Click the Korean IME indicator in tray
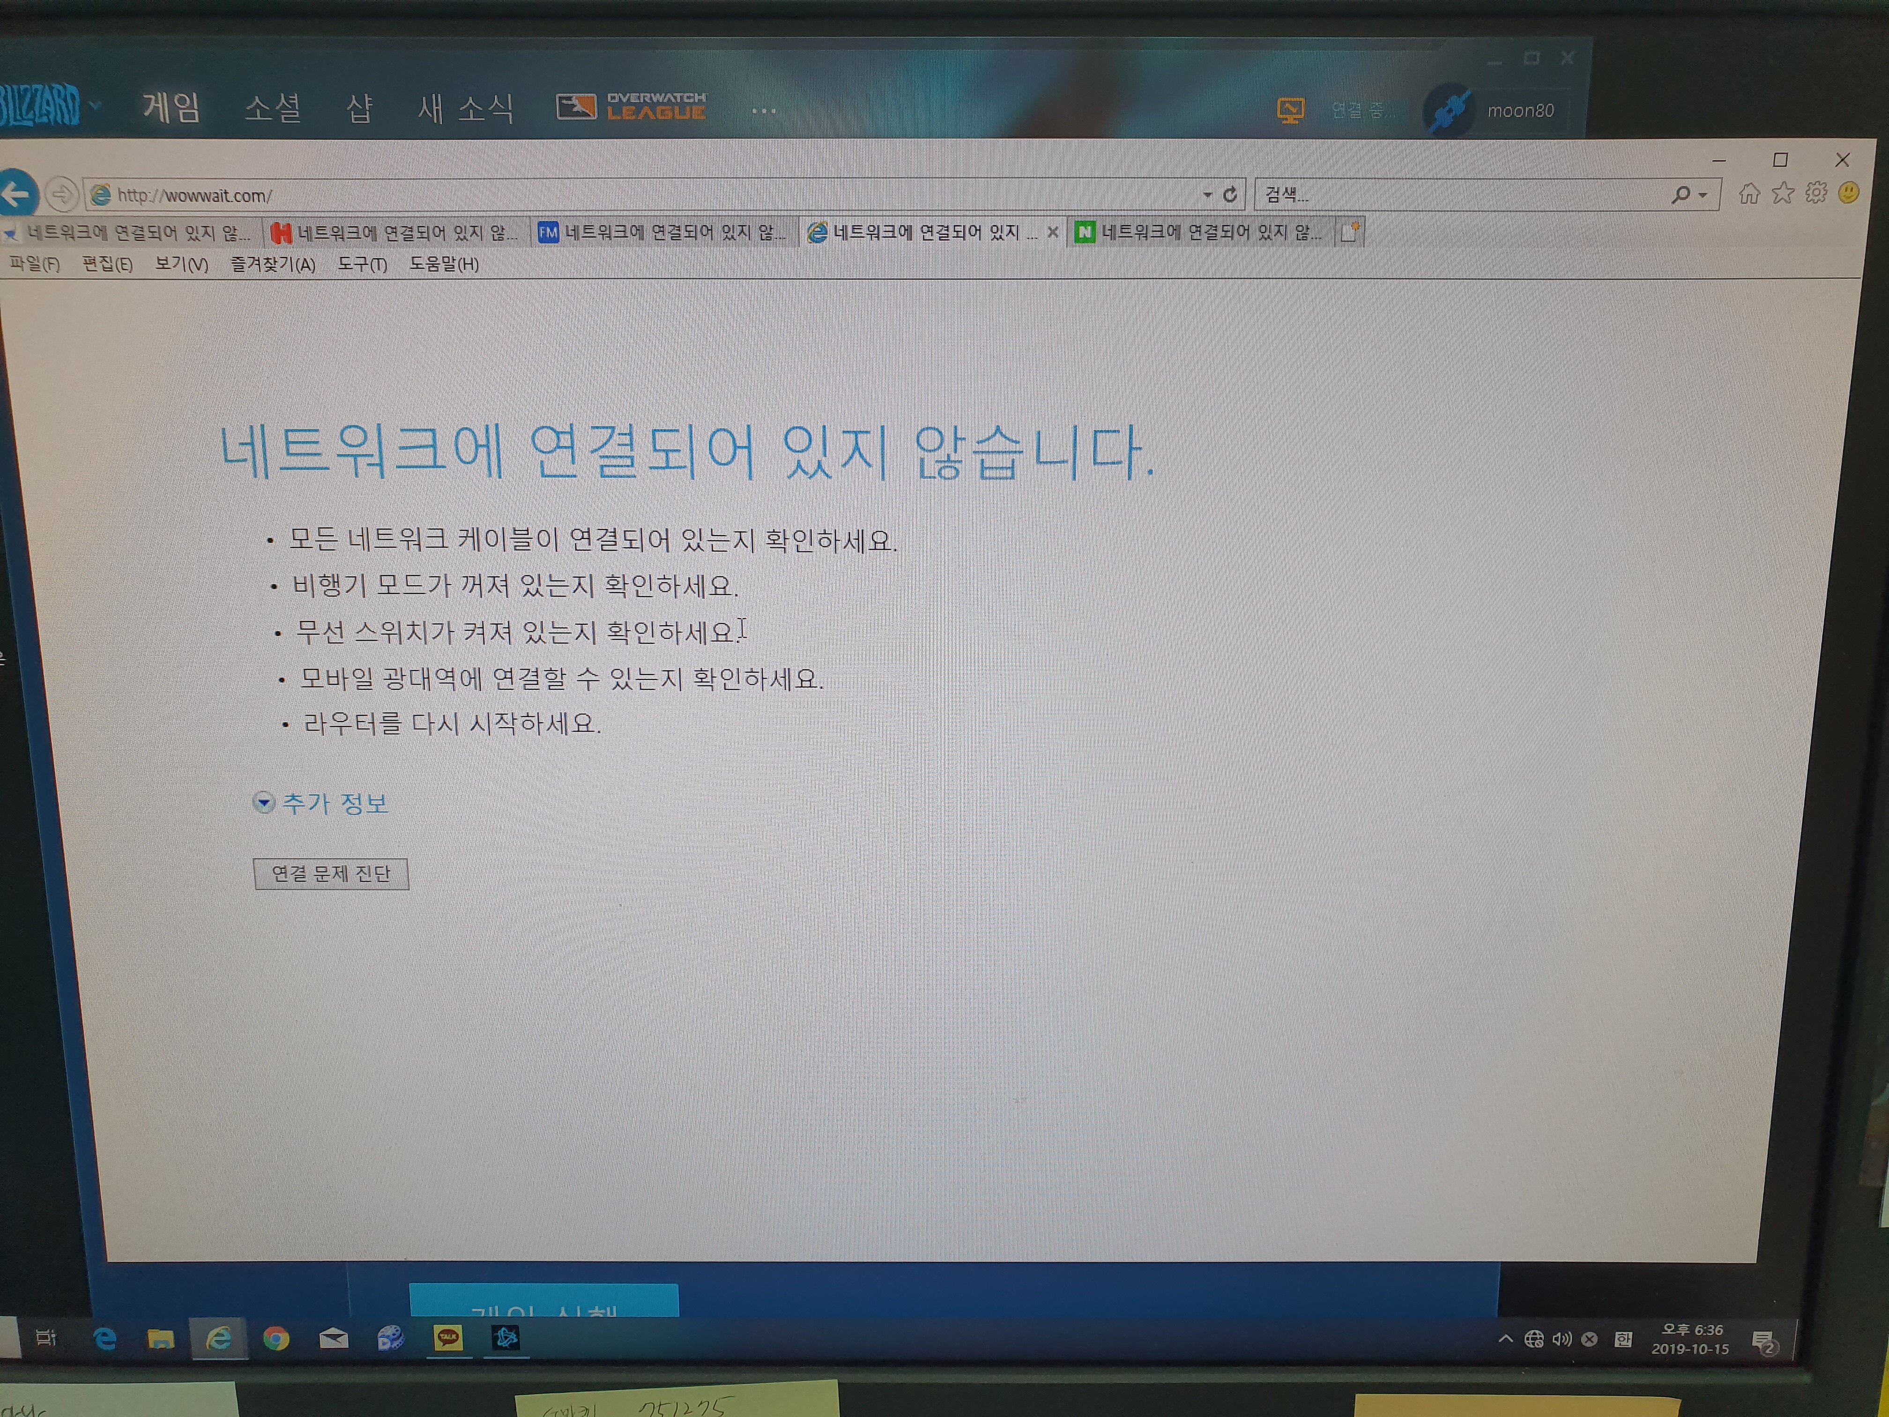The width and height of the screenshot is (1889, 1417). point(1623,1339)
